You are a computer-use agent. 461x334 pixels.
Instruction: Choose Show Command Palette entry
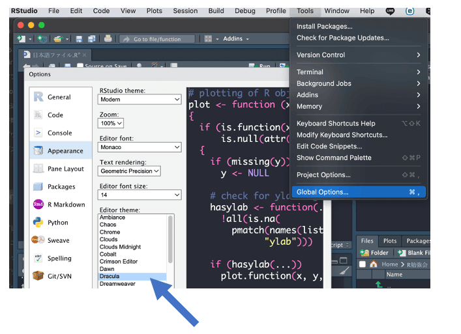tap(358, 158)
